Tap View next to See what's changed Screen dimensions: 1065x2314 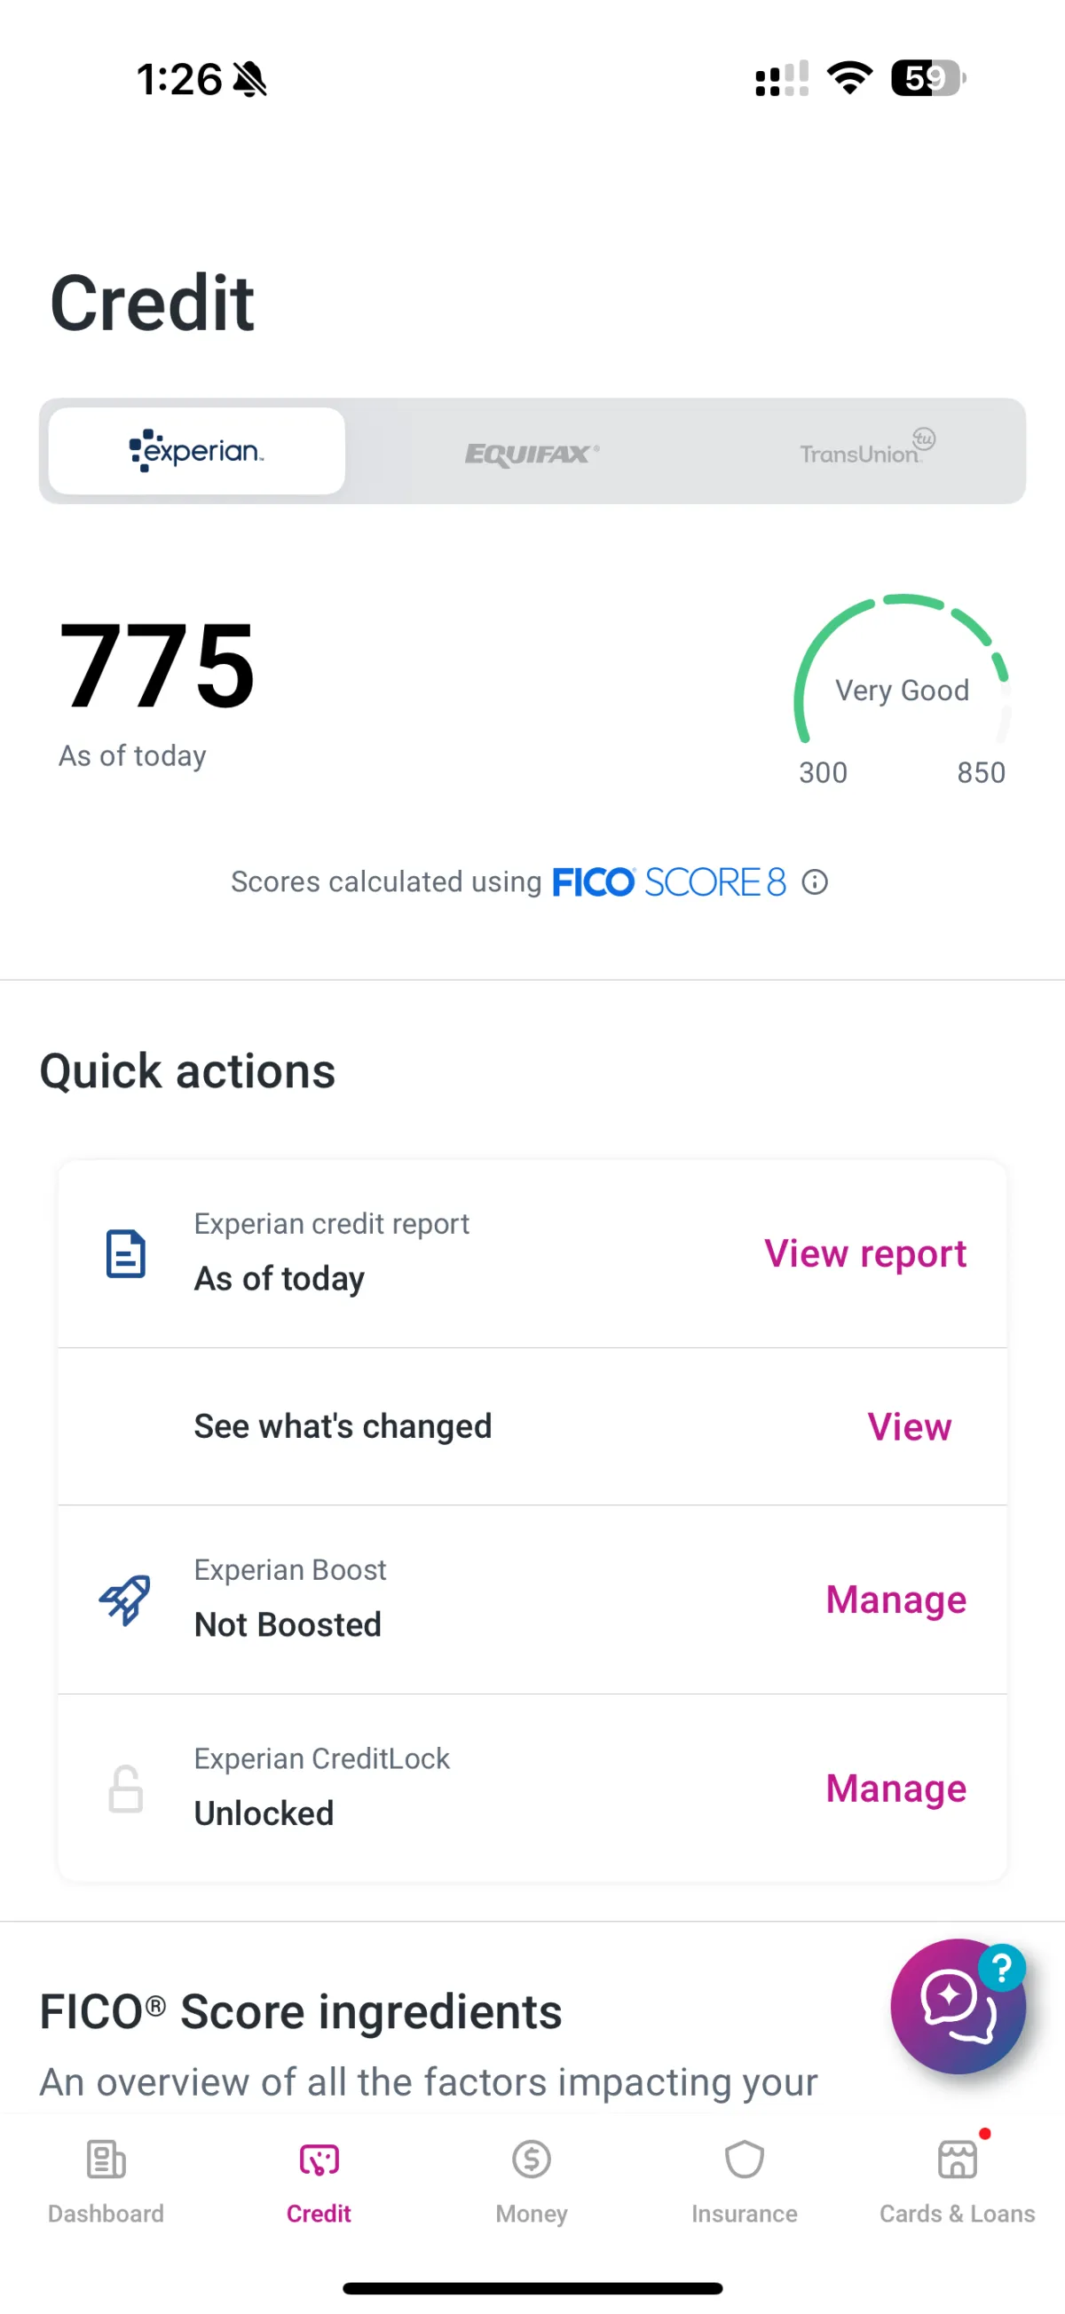[909, 1426]
